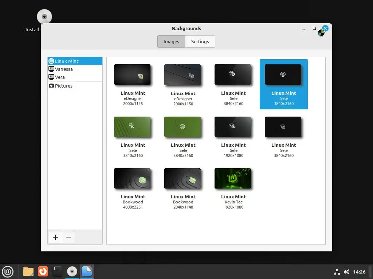
Task: Launch Firefox from the taskbar
Action: pyautogui.click(x=43, y=271)
